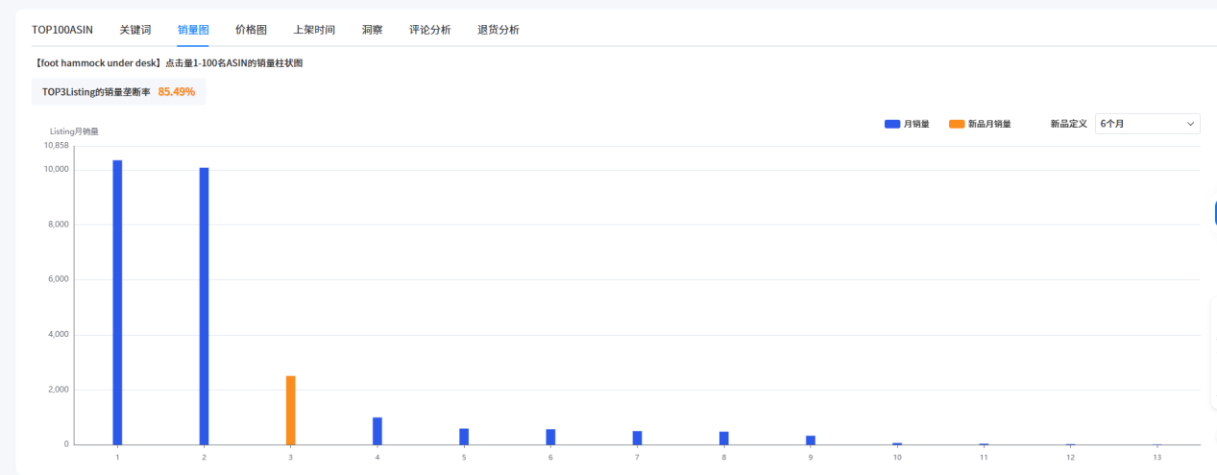The width and height of the screenshot is (1217, 475).
Task: Open the 退货分析 tab
Action: click(x=499, y=30)
